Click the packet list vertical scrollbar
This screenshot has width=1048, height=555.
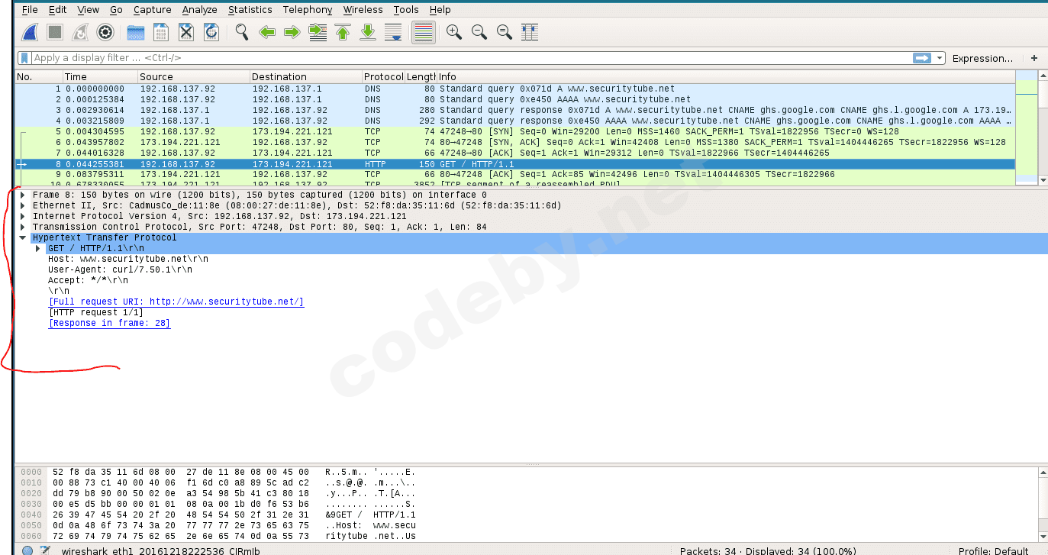pyautogui.click(x=1043, y=127)
